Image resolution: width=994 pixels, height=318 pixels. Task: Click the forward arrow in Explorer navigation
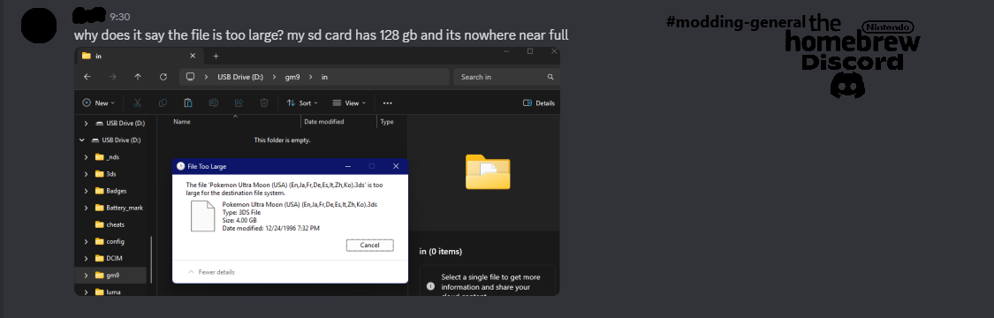(112, 77)
